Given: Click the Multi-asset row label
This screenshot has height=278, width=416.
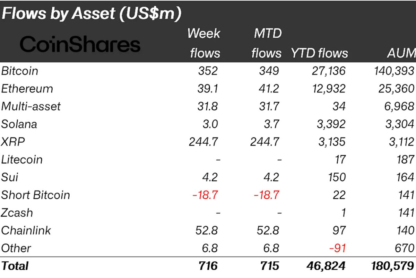Looking at the screenshot, I should (31, 106).
